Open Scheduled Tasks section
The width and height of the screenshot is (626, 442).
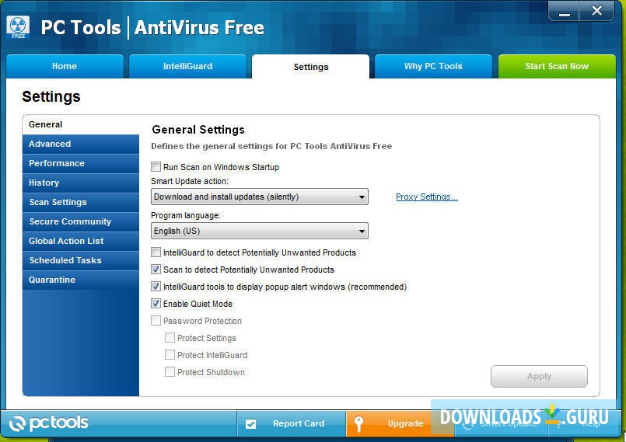tap(81, 260)
